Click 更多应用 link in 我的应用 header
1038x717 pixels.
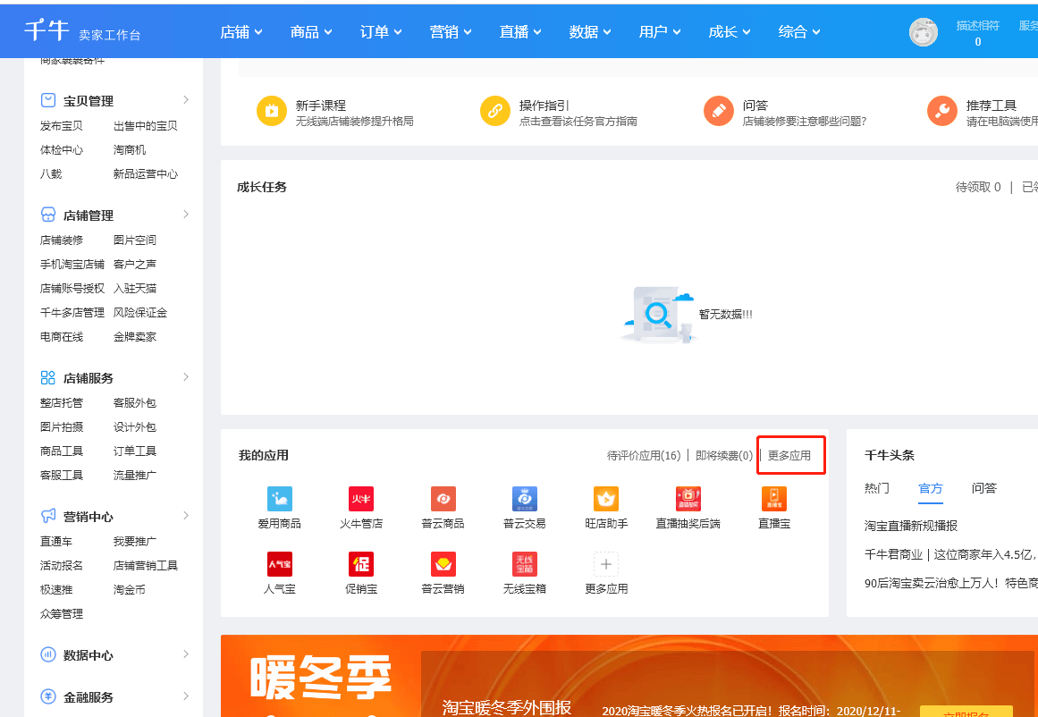(789, 455)
